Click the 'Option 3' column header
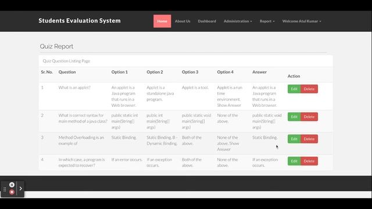 [x=190, y=72]
